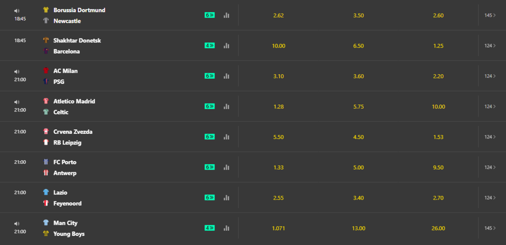
Task: Click audio speaker icon for Atletico Madrid match
Action: pyautogui.click(x=17, y=102)
